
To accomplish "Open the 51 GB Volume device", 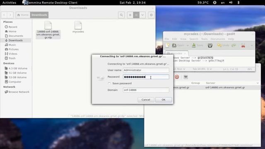I will point(17,73).
